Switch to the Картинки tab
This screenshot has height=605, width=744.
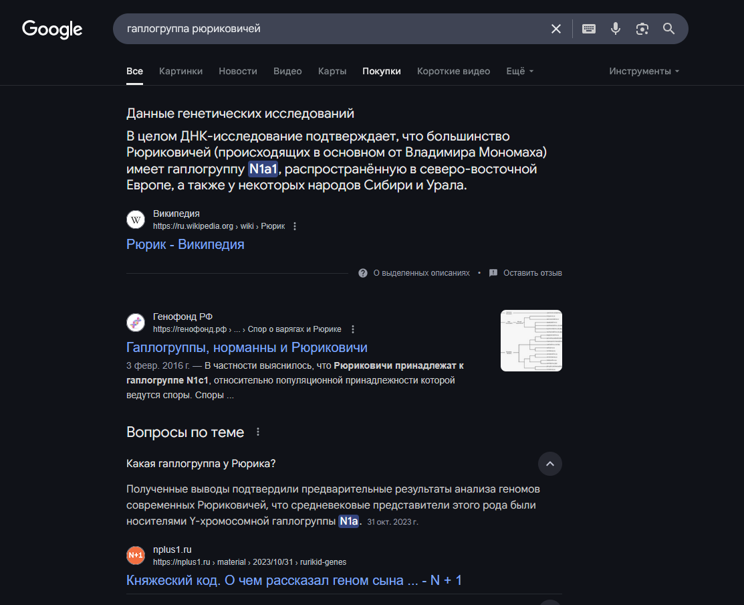pyautogui.click(x=180, y=71)
